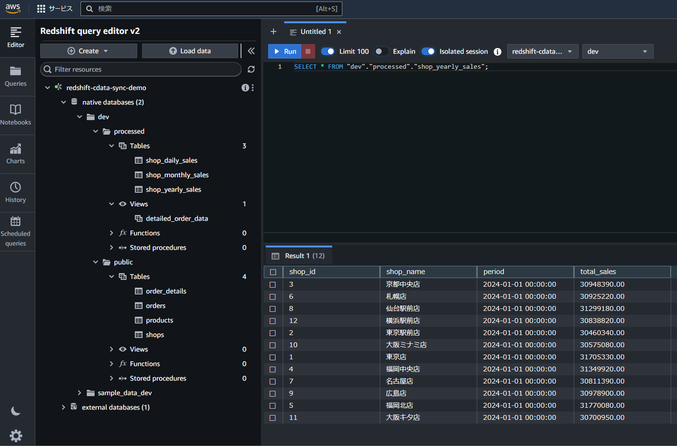This screenshot has height=446, width=677.
Task: Open info icon for redshift-cdata-sync-demo
Action: click(x=245, y=88)
